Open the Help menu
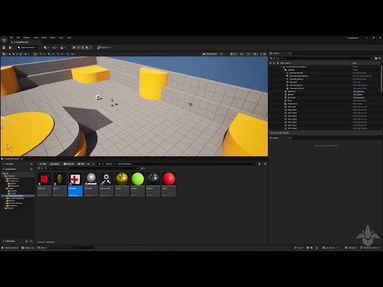Screen dimensions: 383x287 (x=69, y=38)
